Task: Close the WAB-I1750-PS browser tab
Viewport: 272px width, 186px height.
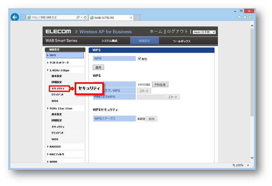Action: pos(131,18)
